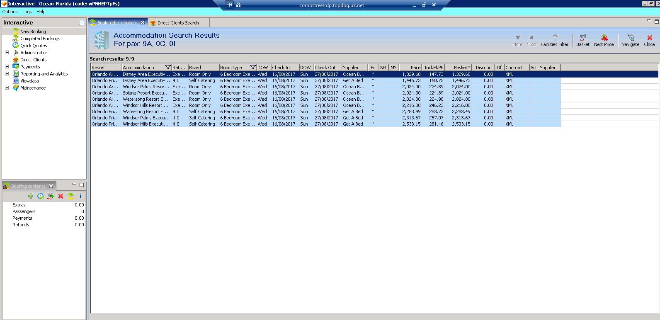Screen dimensions: 660x320
Task: Sort results by the Resort column header
Action: (x=106, y=68)
